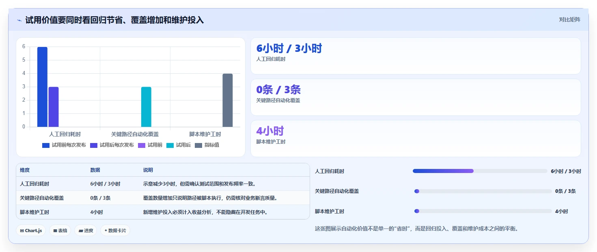Click the 数据卡片 chip
Viewport: 597px width, 252px height.
(x=115, y=231)
